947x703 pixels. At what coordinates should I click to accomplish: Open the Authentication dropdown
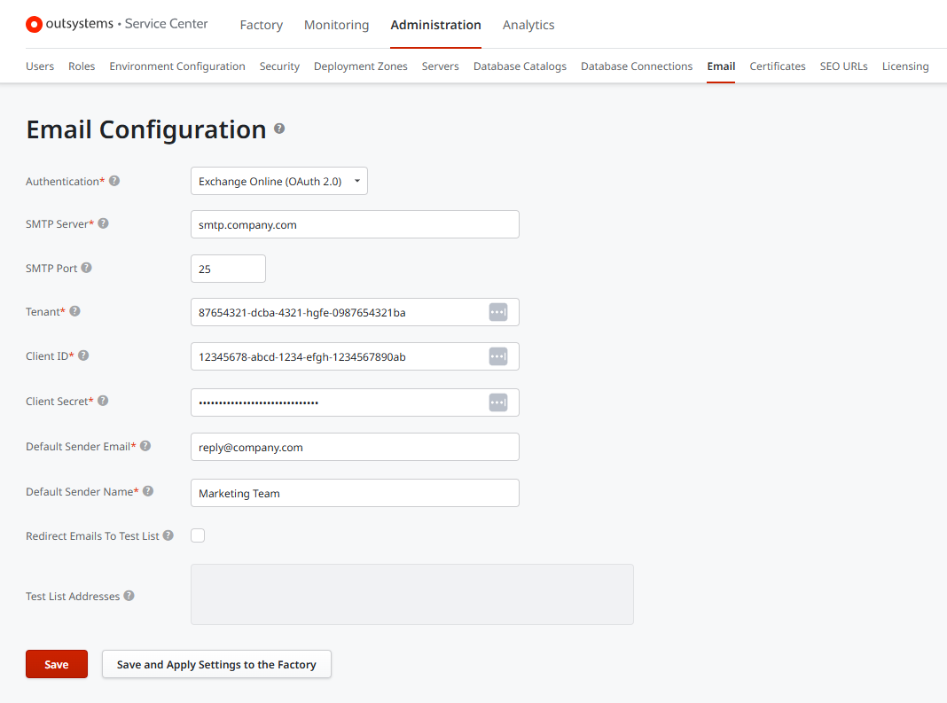[x=279, y=181]
